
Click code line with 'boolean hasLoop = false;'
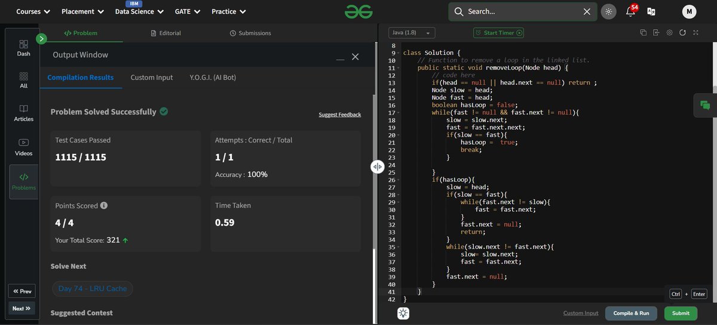475,104
